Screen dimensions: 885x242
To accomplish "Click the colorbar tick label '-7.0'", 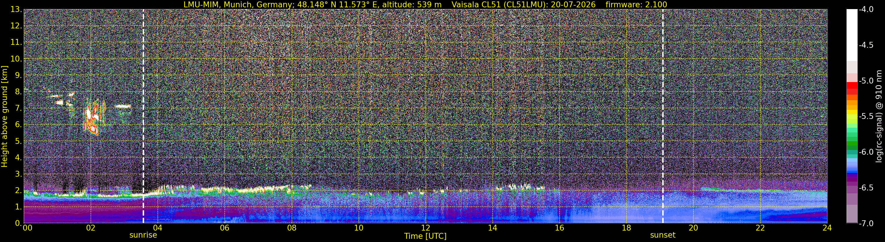I will [867, 224].
